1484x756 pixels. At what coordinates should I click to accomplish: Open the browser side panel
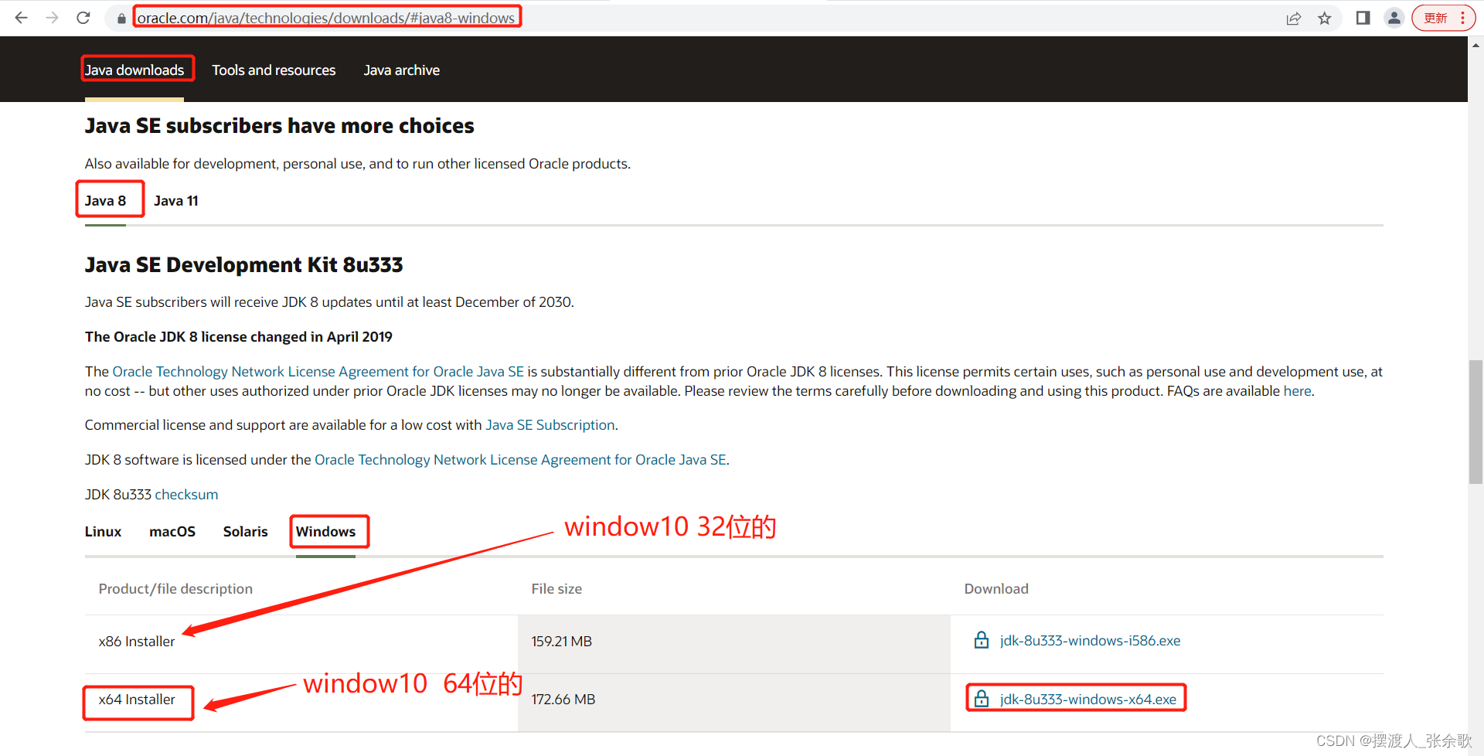[1363, 18]
